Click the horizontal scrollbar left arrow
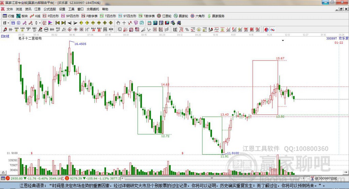Screen dimensions: 349x189 coord(122,178)
